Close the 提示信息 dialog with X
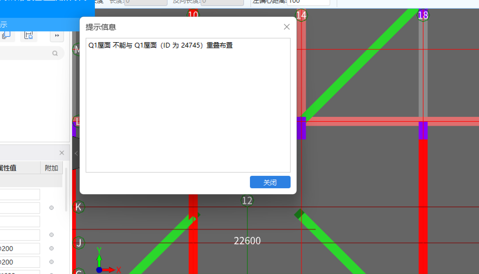The image size is (479, 274). click(287, 27)
